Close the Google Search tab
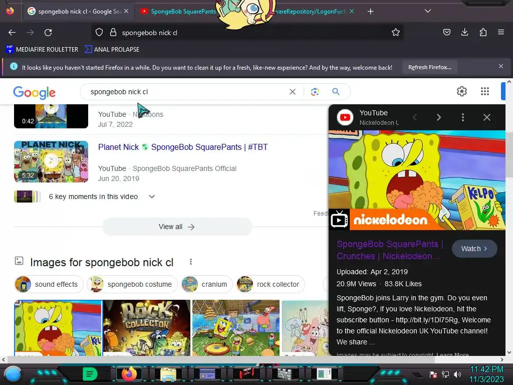 pos(126,12)
